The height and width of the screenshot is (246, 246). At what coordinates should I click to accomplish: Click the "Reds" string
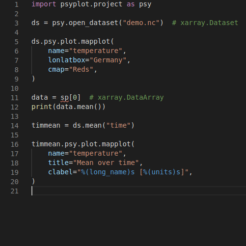[81, 69]
